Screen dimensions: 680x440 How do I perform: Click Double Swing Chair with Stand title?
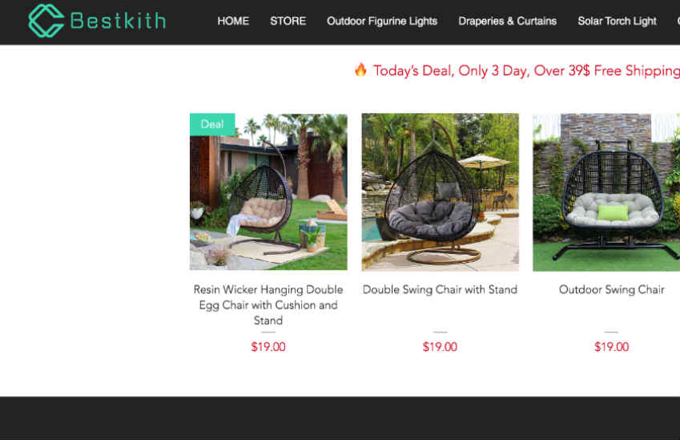(441, 289)
